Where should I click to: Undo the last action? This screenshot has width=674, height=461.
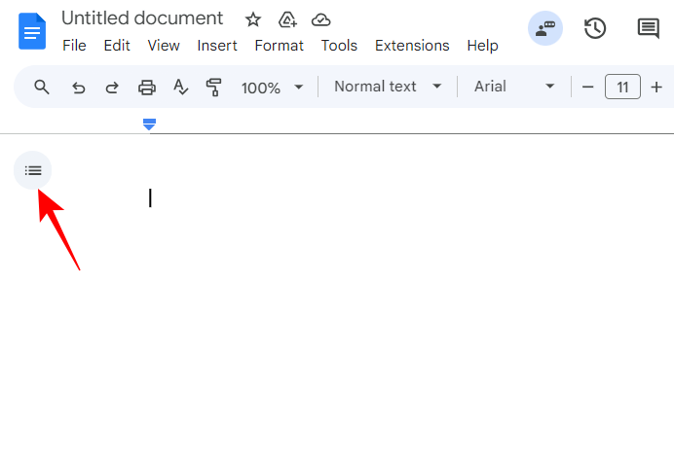pos(78,88)
